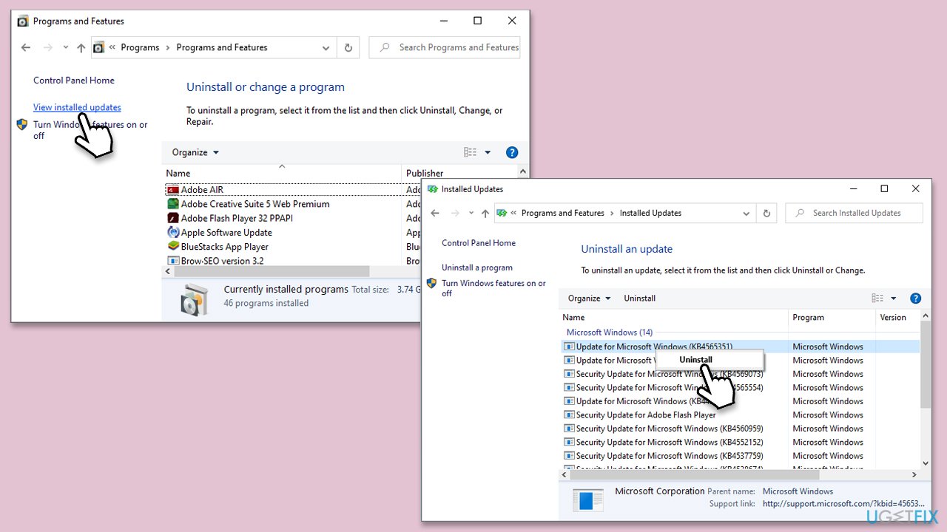Refresh the Programs and Features window
947x532 pixels.
tap(348, 47)
